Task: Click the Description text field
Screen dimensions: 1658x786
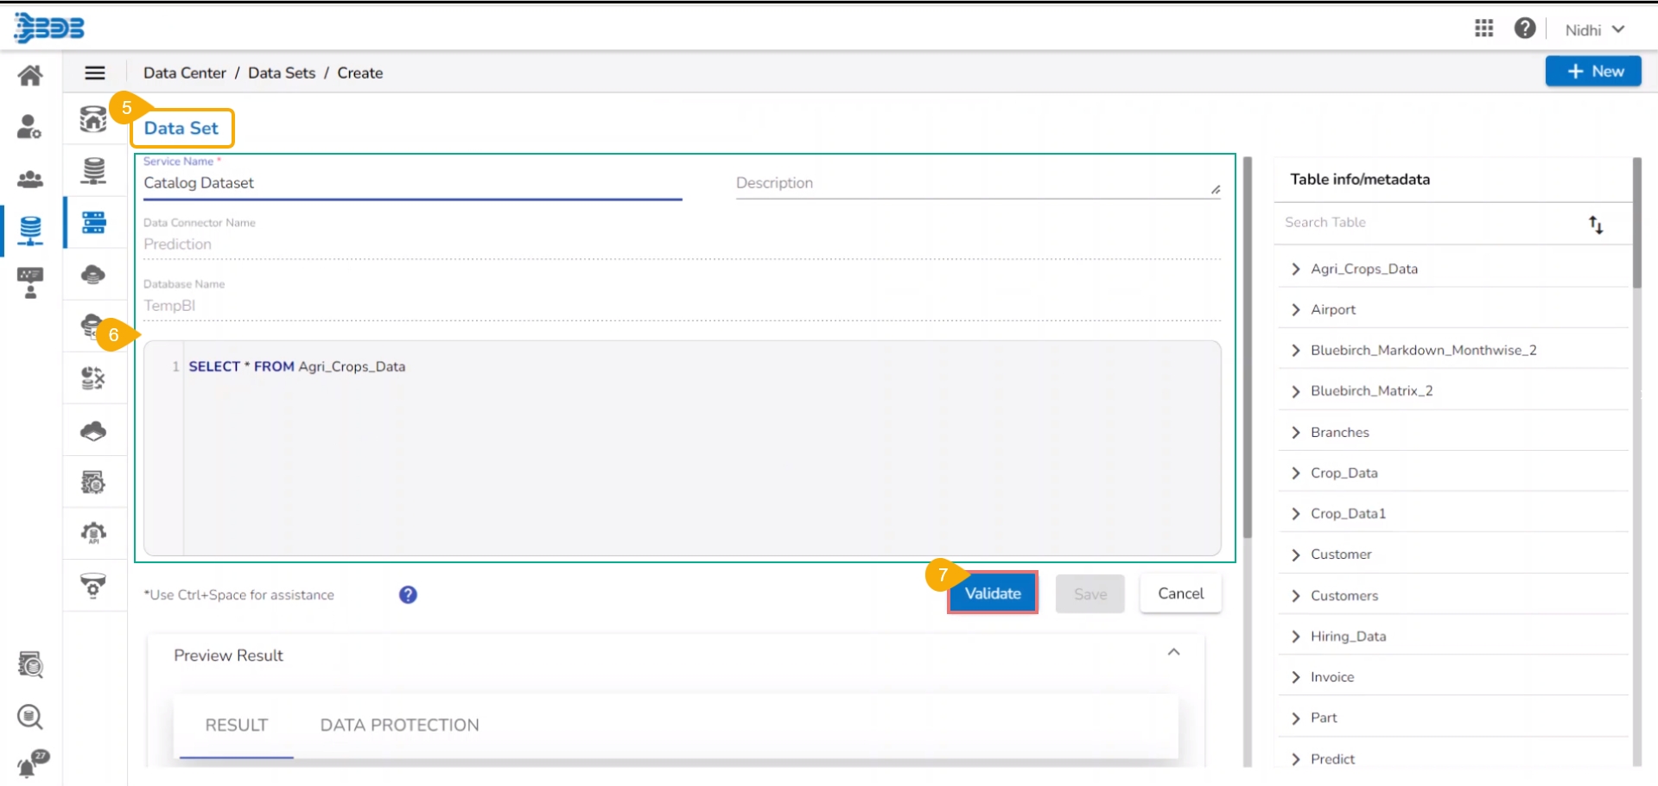Action: click(978, 183)
